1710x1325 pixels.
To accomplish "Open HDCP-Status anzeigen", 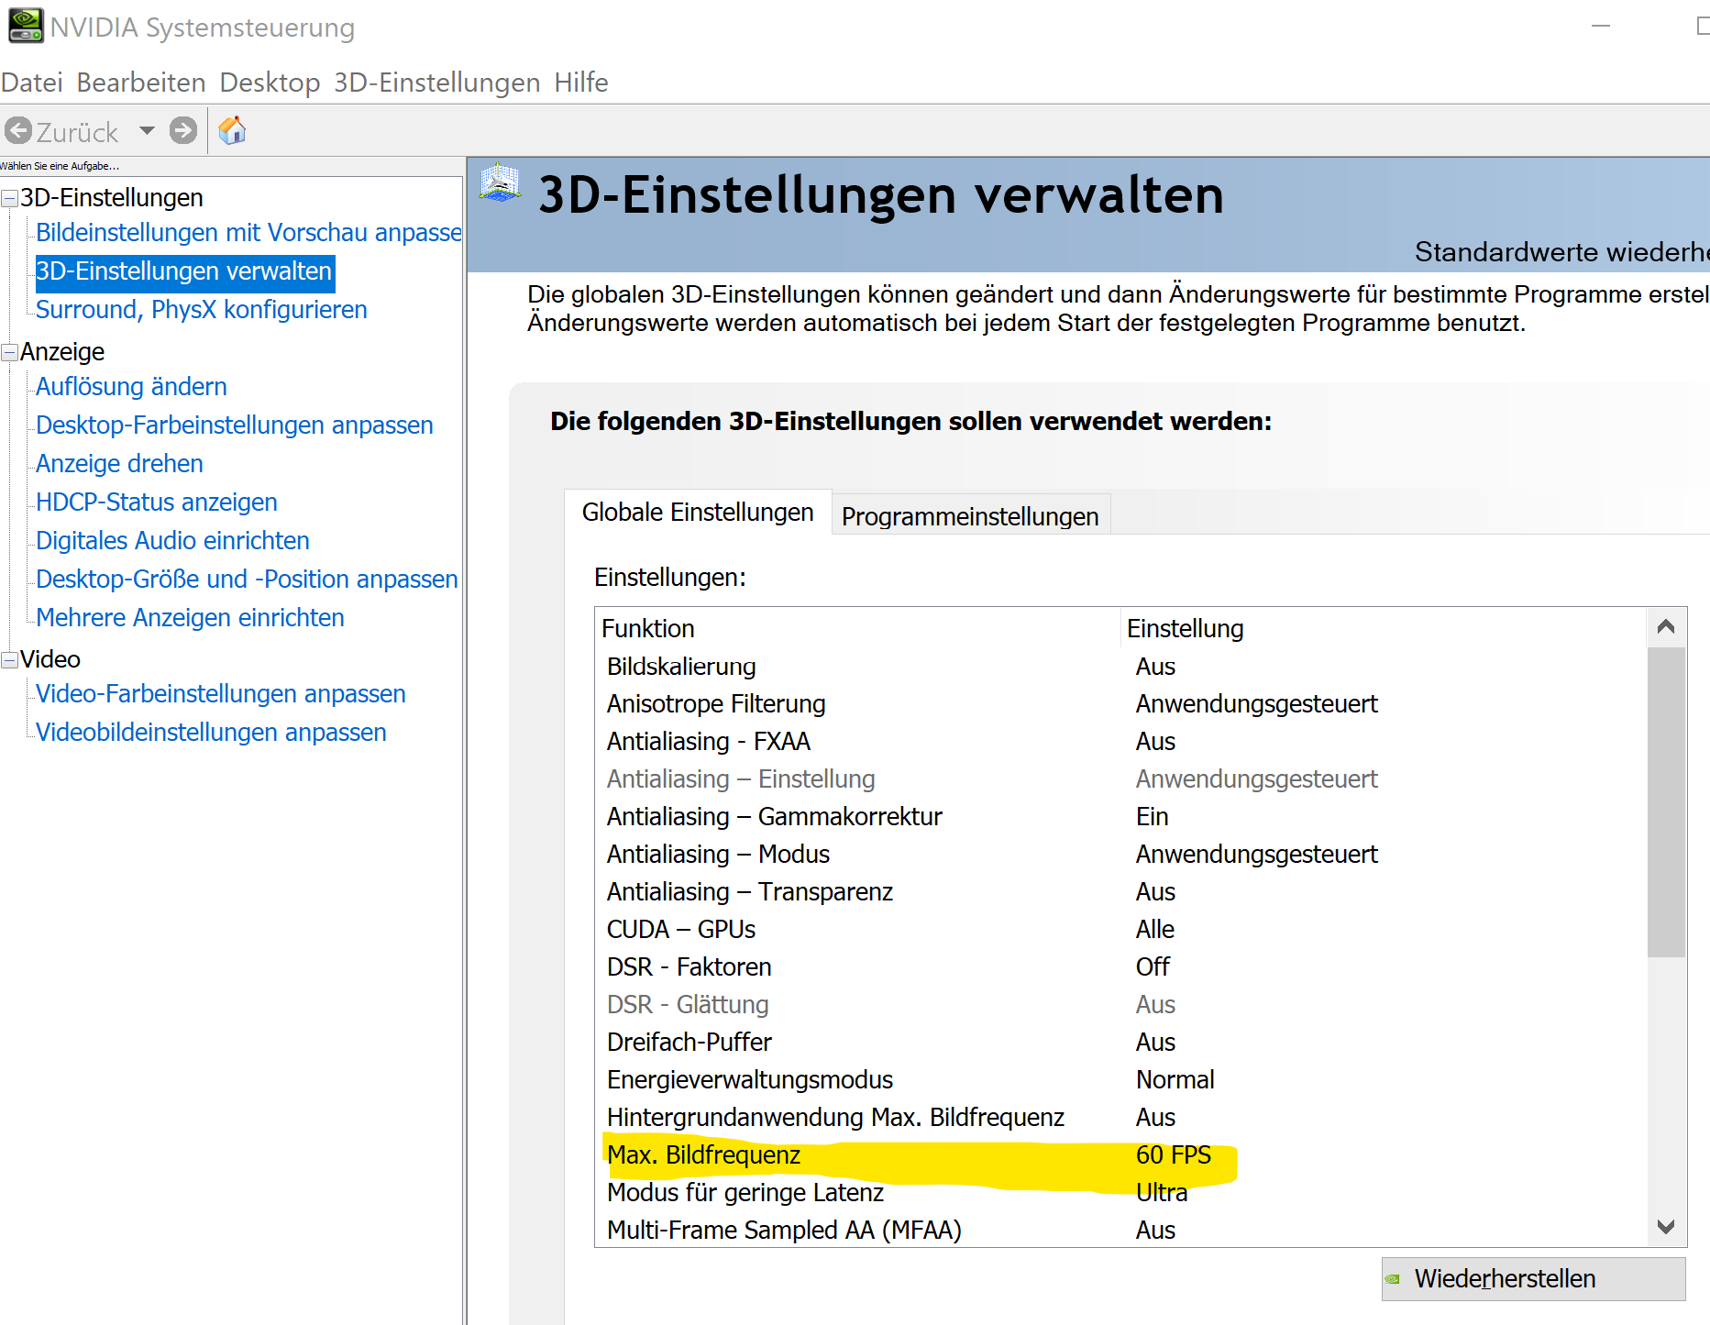I will pos(157,502).
